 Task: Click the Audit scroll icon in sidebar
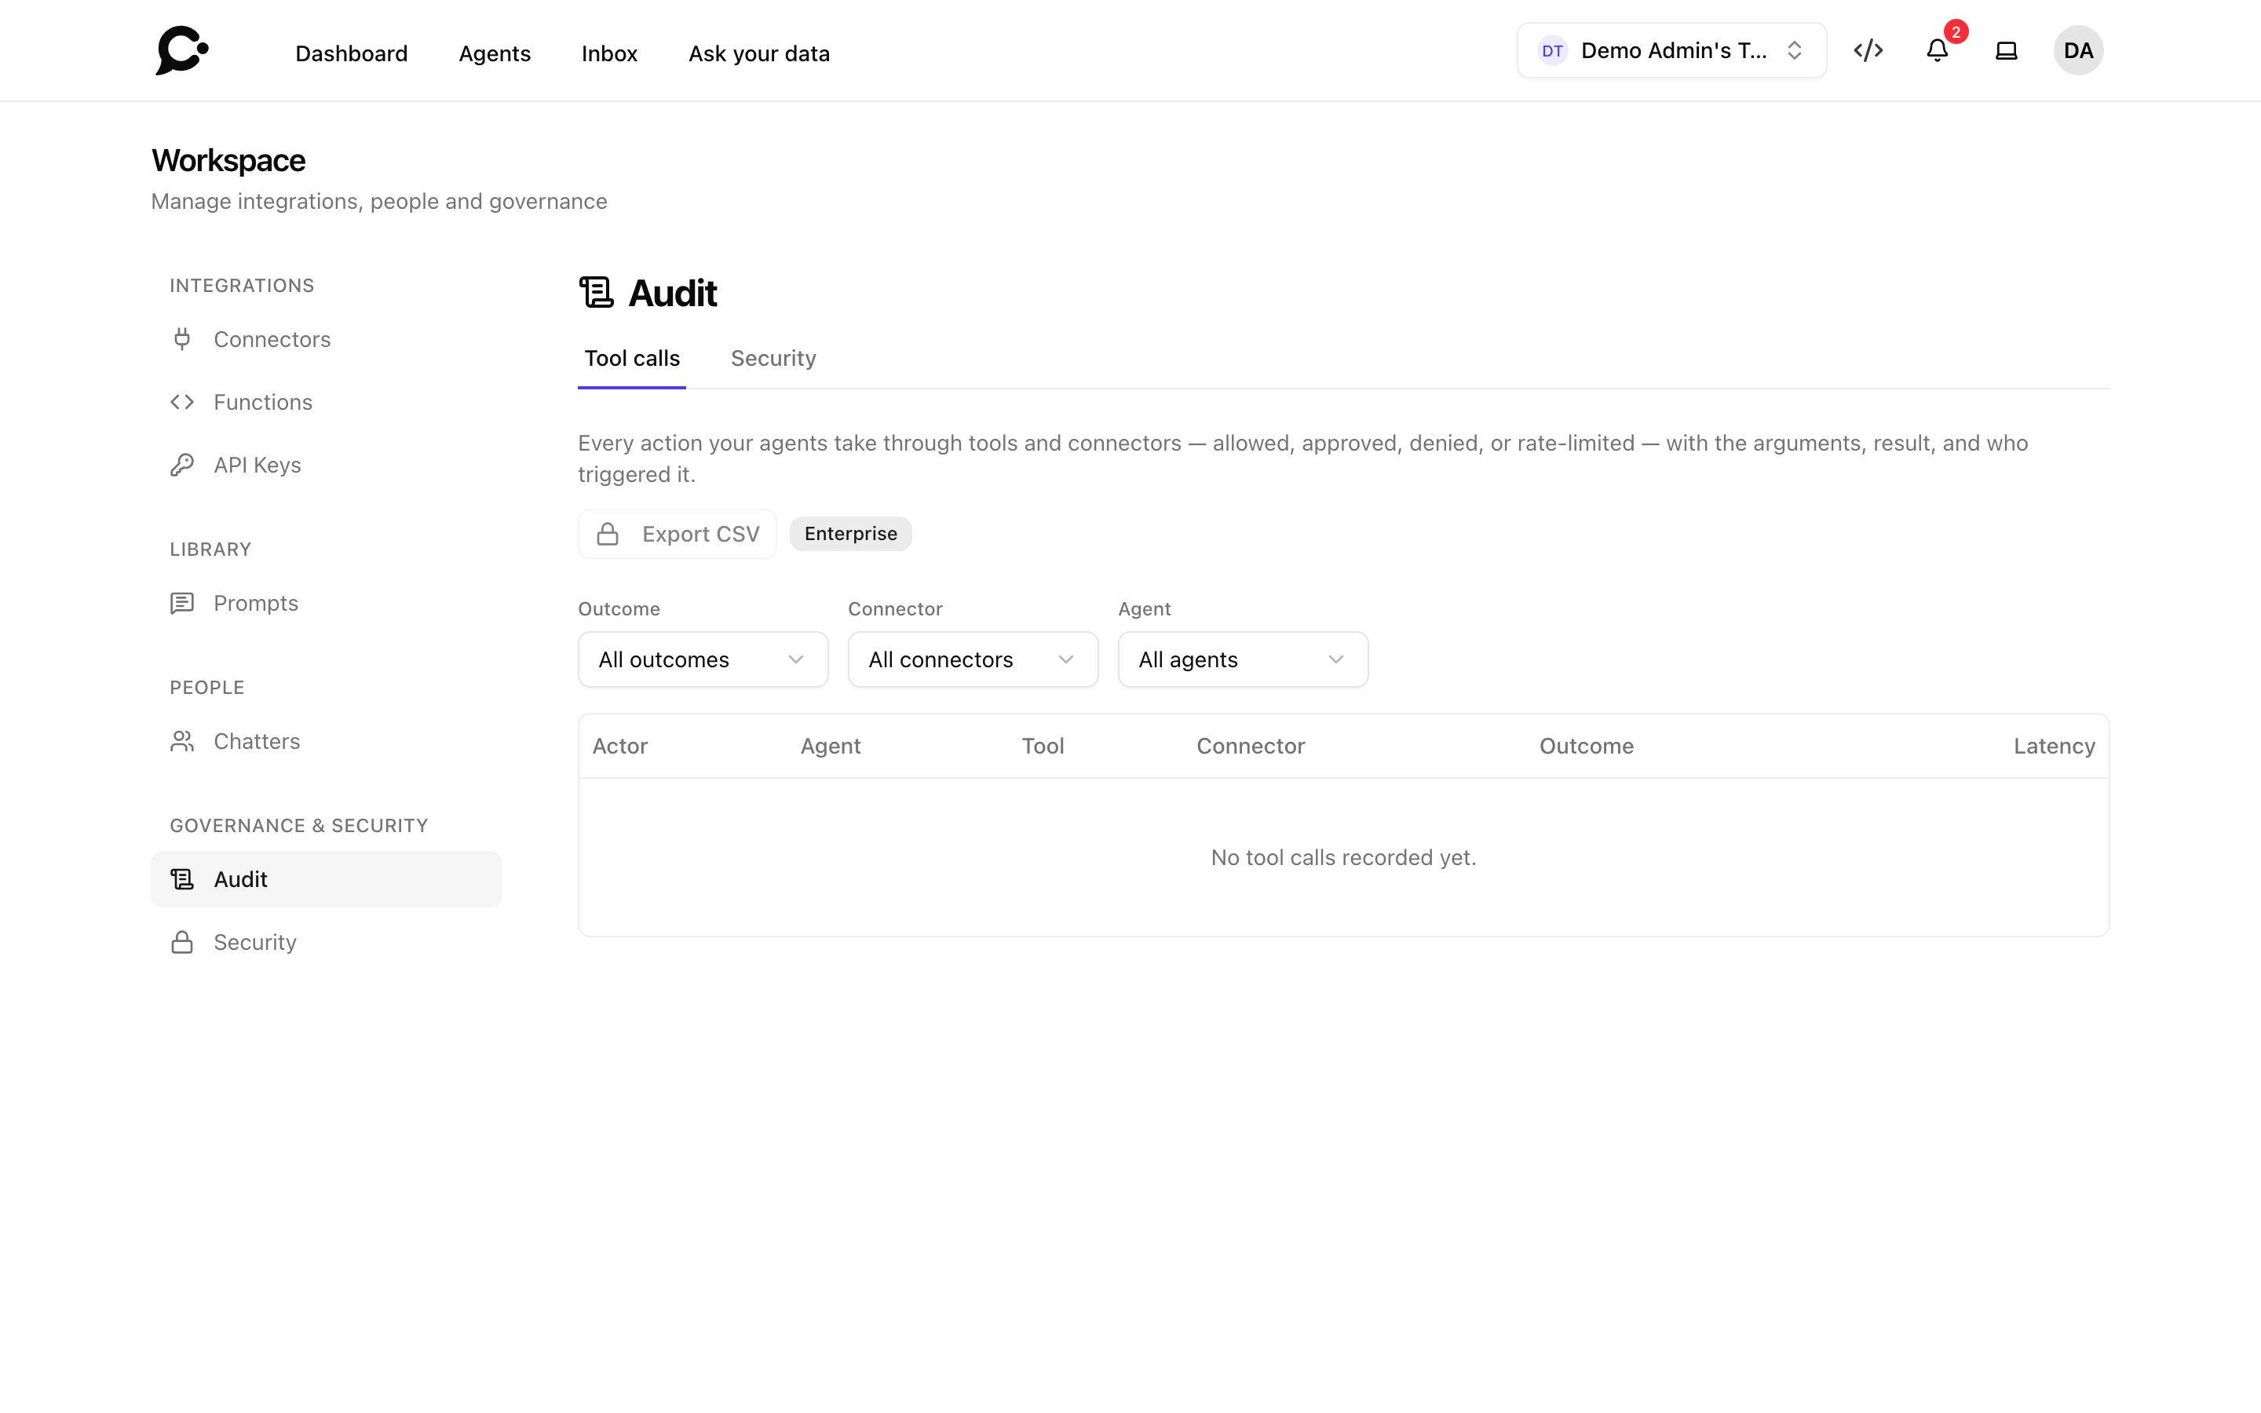[x=182, y=879]
